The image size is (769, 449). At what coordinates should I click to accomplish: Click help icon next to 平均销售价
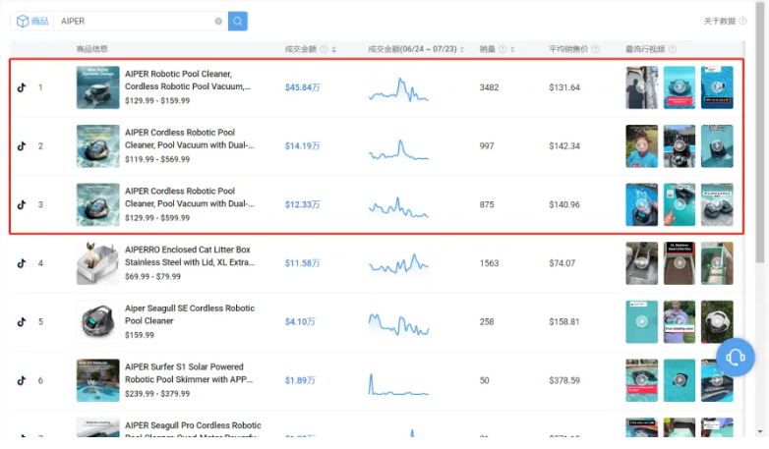point(597,49)
